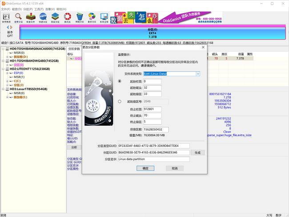Select the start cylinder/head/sector radio button

click(x=120, y=81)
